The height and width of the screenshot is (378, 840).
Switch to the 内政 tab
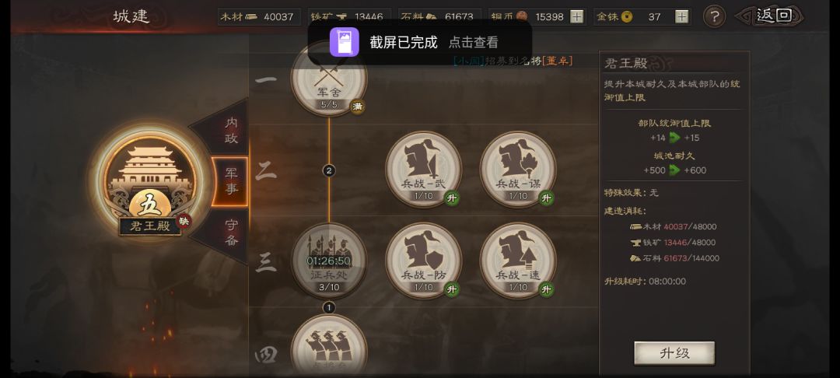point(230,130)
